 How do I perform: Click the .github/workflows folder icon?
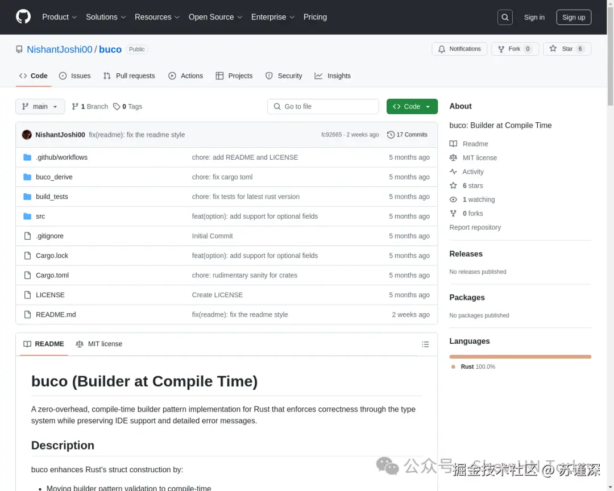coord(27,157)
